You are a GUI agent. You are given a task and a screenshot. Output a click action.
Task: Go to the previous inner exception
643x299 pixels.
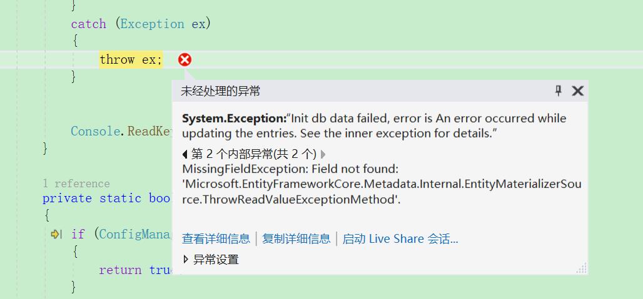pyautogui.click(x=185, y=154)
